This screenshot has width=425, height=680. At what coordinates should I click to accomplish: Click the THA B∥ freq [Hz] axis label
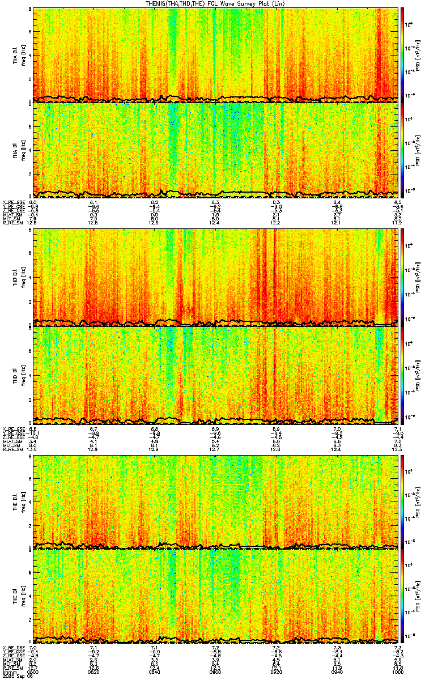tap(24, 150)
